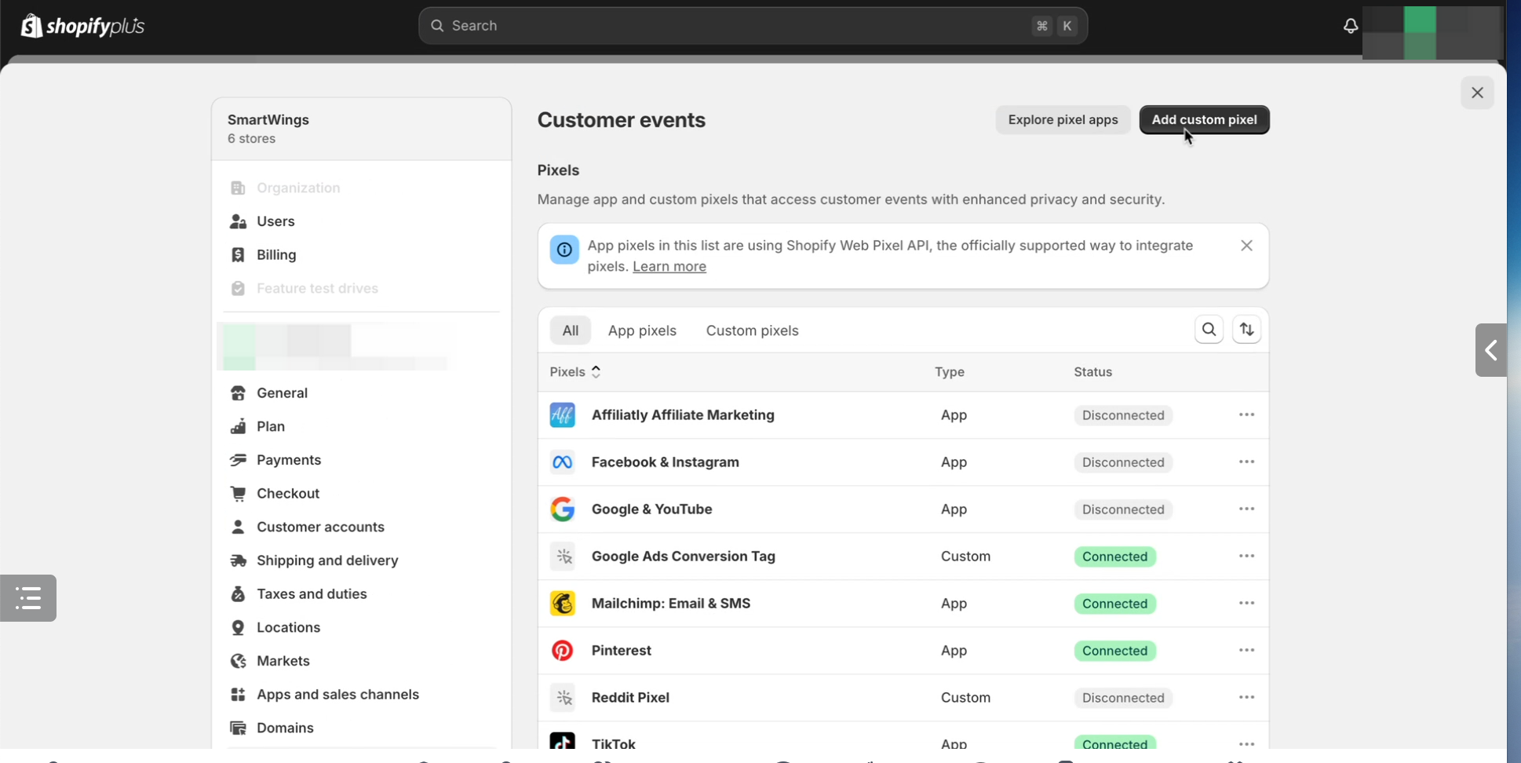The image size is (1521, 763).
Task: Open the Google Ads Conversion Tag pixel
Action: coord(683,556)
